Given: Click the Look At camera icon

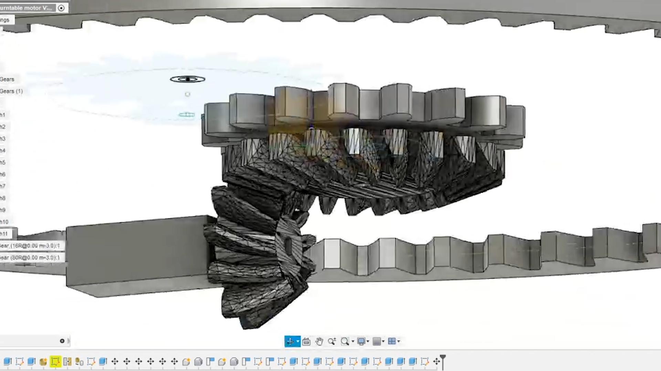Looking at the screenshot, I should coord(306,341).
